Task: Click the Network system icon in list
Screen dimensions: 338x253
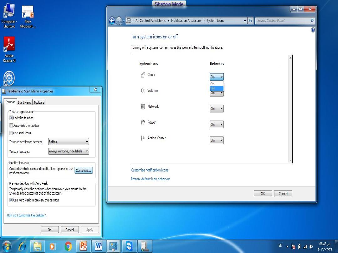Action: 143,106
